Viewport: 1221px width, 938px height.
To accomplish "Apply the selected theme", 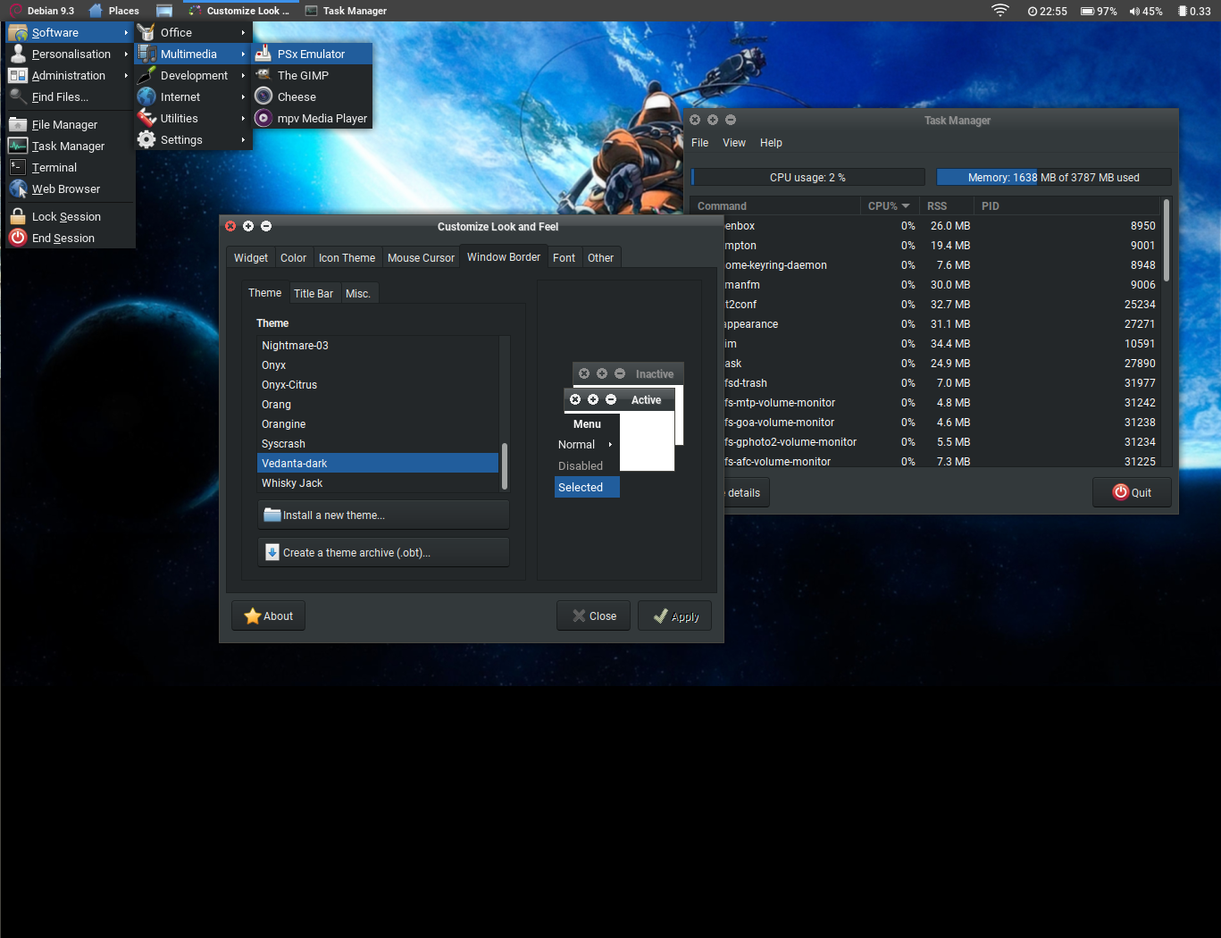I will coord(674,616).
